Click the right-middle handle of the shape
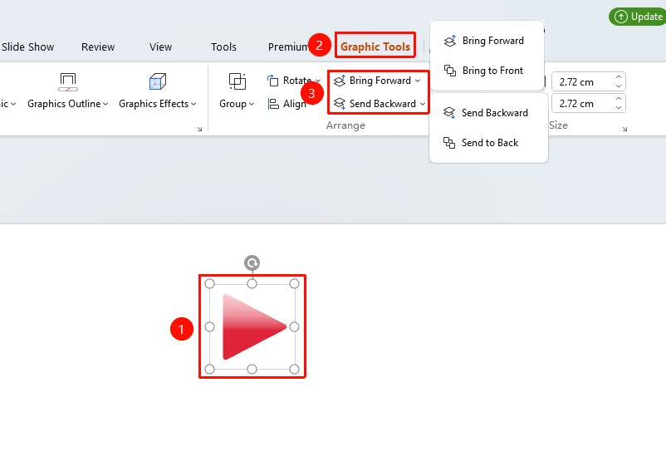 point(294,326)
